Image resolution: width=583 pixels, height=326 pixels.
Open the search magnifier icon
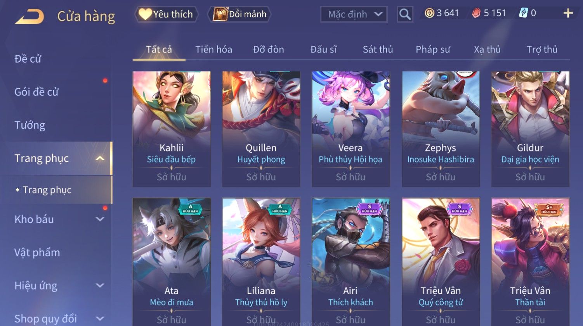[405, 14]
